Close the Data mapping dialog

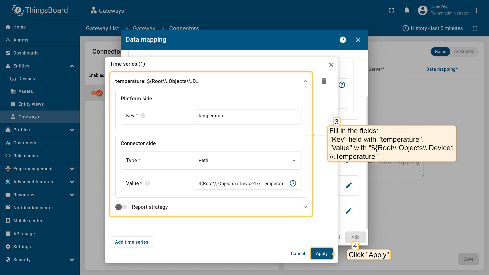coord(358,40)
